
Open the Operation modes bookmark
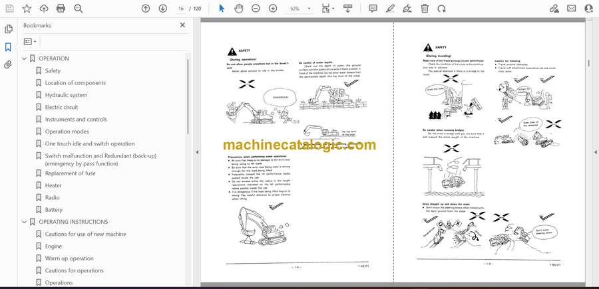point(67,132)
